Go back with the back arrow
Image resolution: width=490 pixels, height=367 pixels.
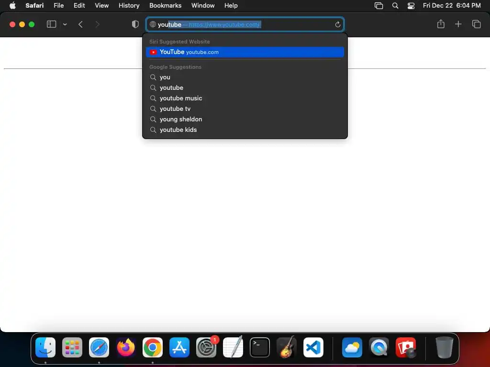pyautogui.click(x=80, y=24)
